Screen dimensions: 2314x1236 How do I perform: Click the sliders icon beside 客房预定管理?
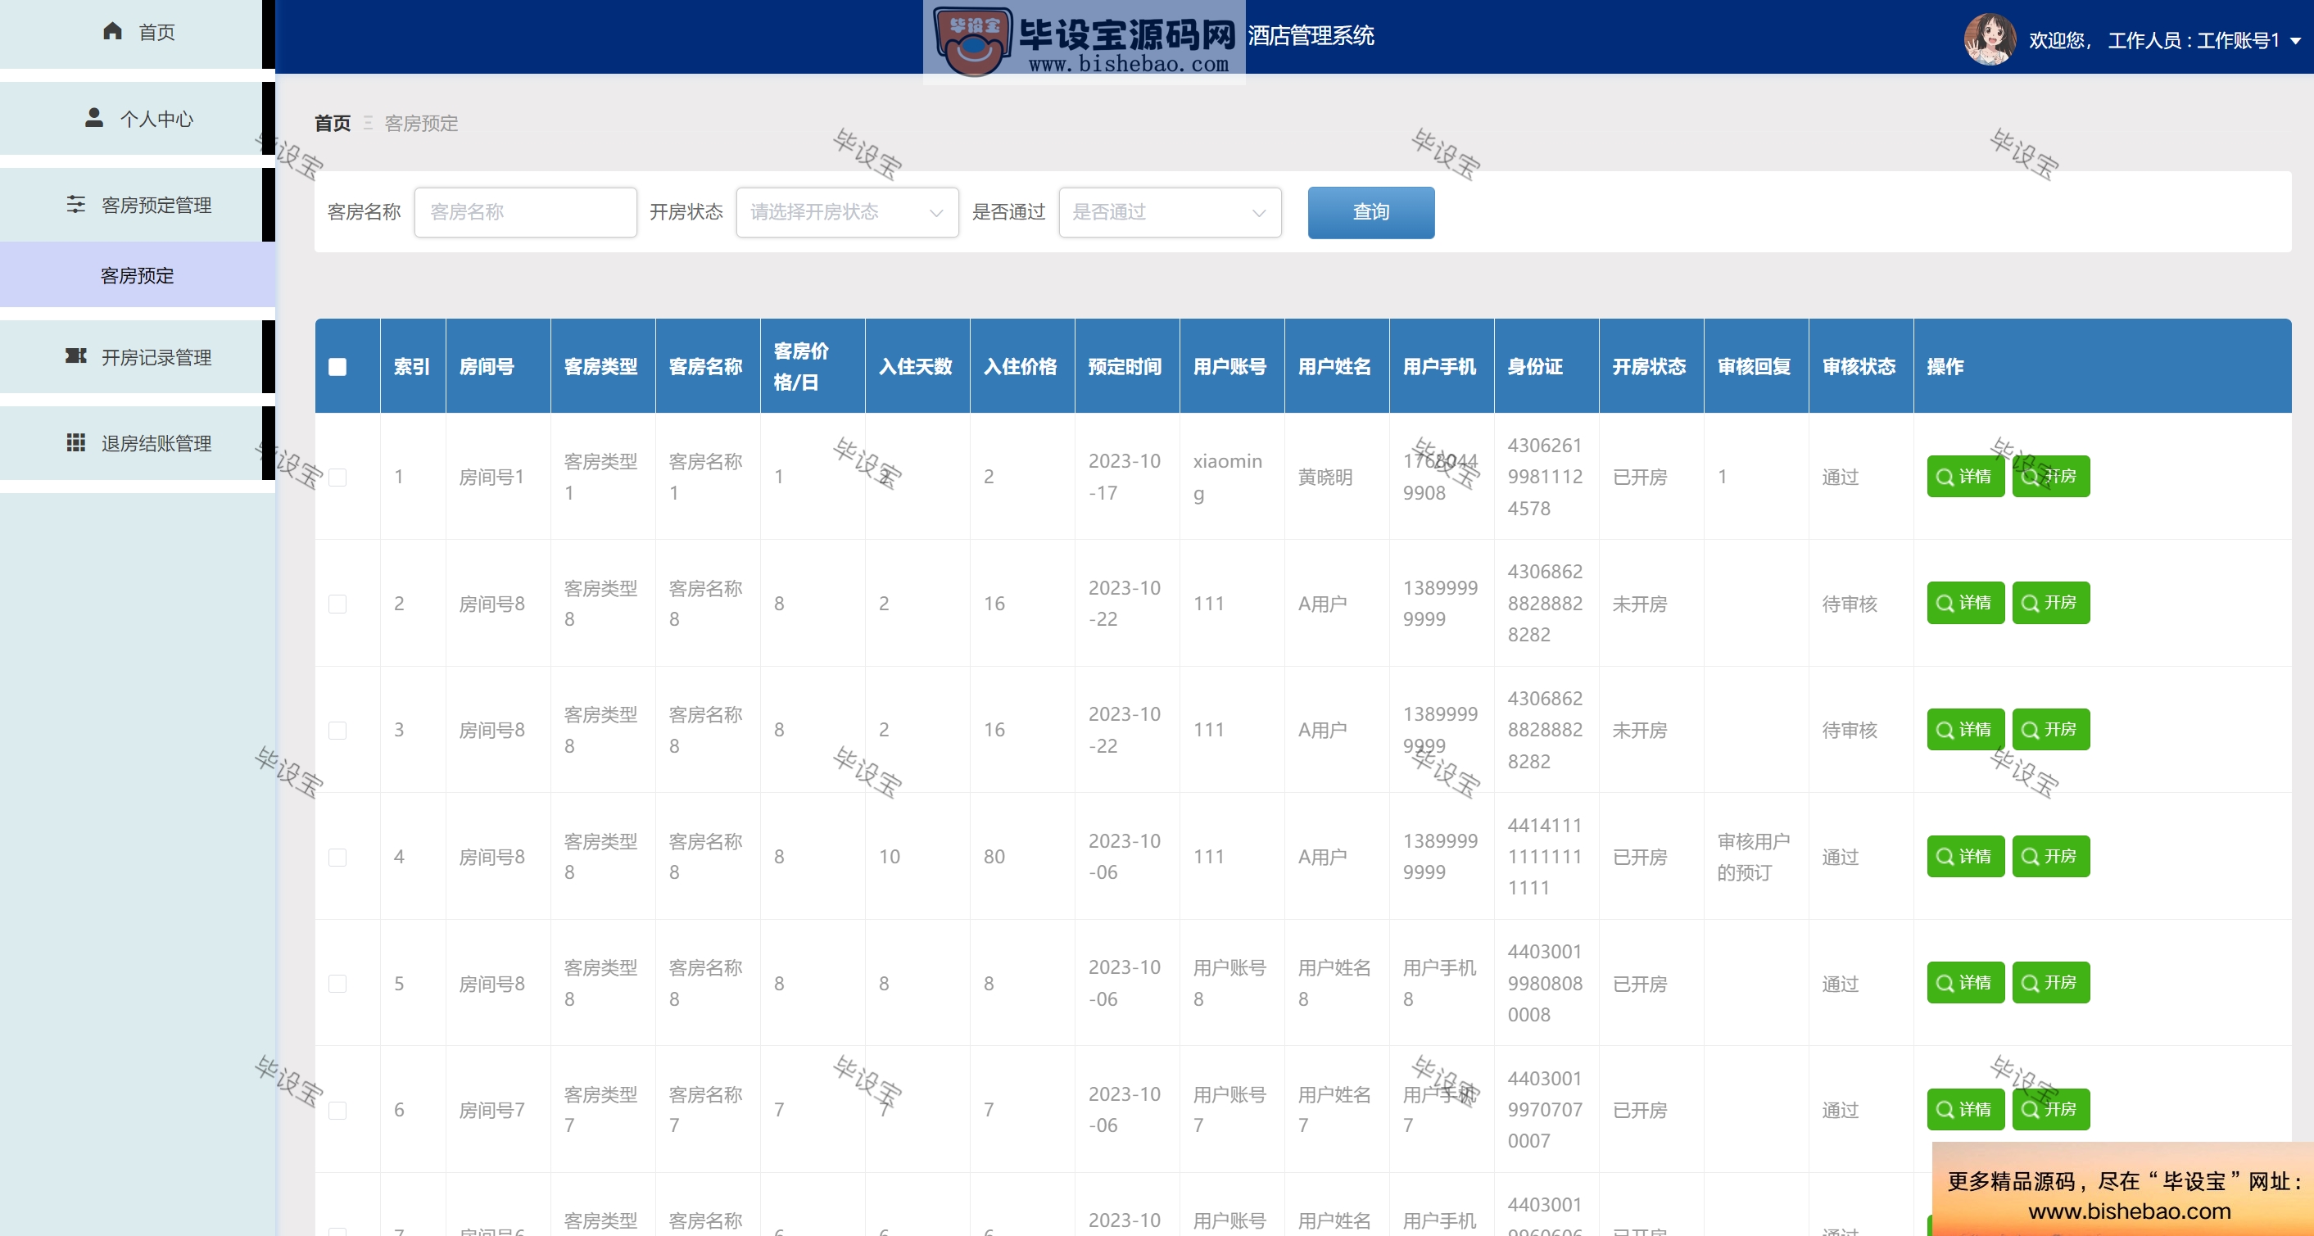click(76, 205)
